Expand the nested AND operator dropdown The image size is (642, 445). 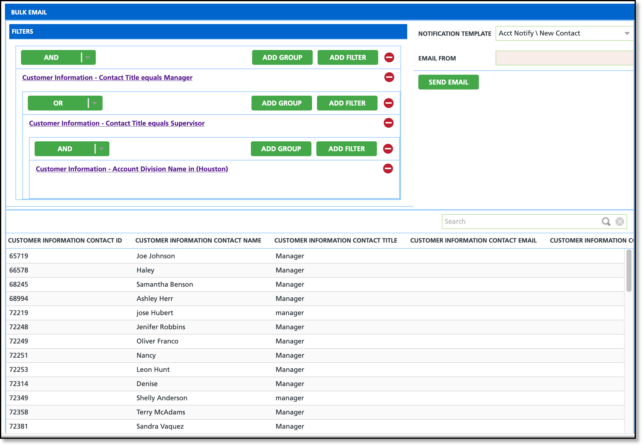[x=101, y=149]
